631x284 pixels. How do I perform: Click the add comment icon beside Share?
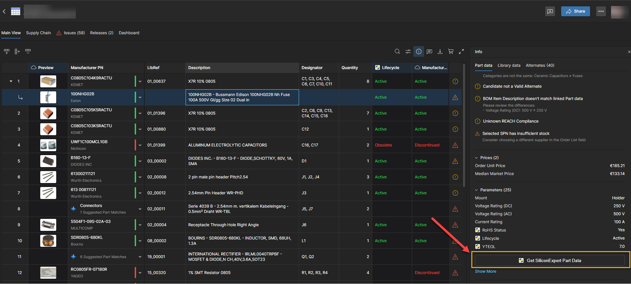pyautogui.click(x=550, y=11)
